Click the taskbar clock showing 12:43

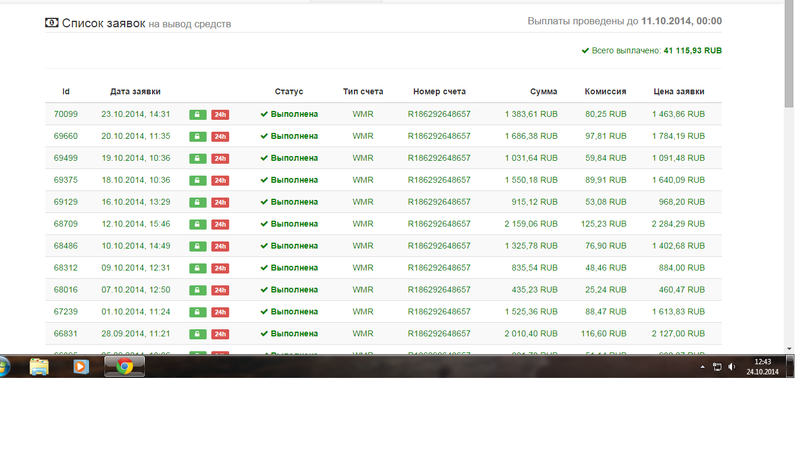click(762, 367)
